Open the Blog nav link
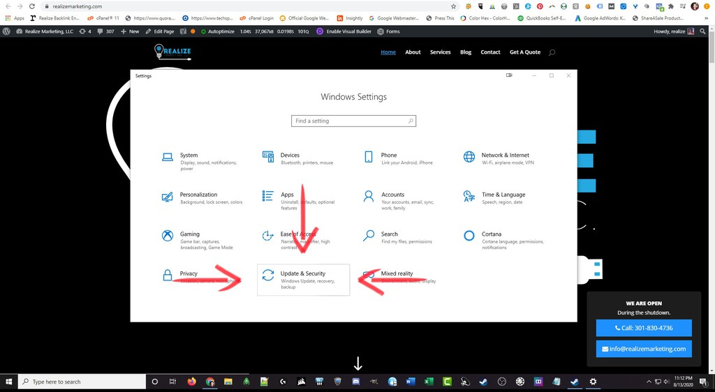The width and height of the screenshot is (715, 392). (x=466, y=52)
